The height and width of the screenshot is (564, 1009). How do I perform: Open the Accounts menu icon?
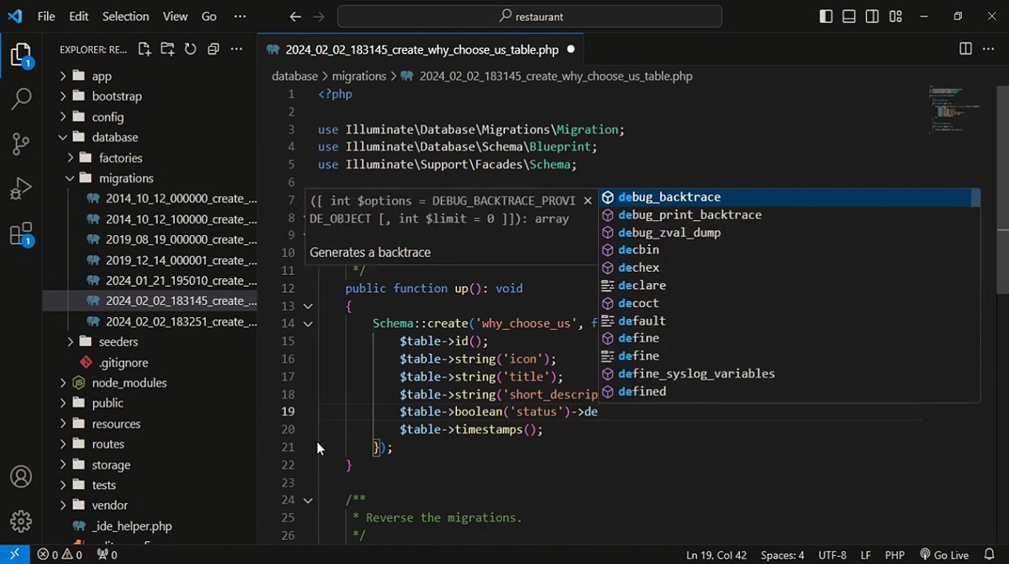tap(21, 476)
